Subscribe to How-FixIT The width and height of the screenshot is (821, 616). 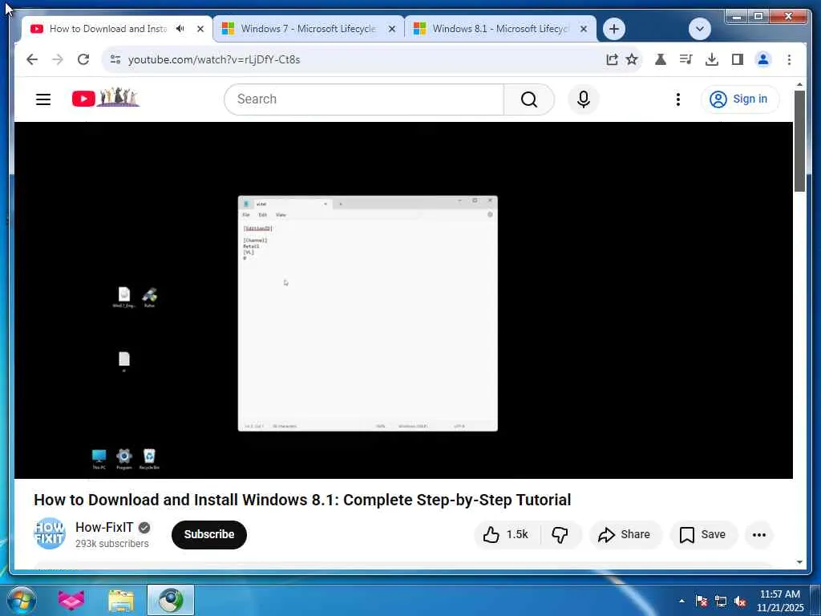coord(209,534)
